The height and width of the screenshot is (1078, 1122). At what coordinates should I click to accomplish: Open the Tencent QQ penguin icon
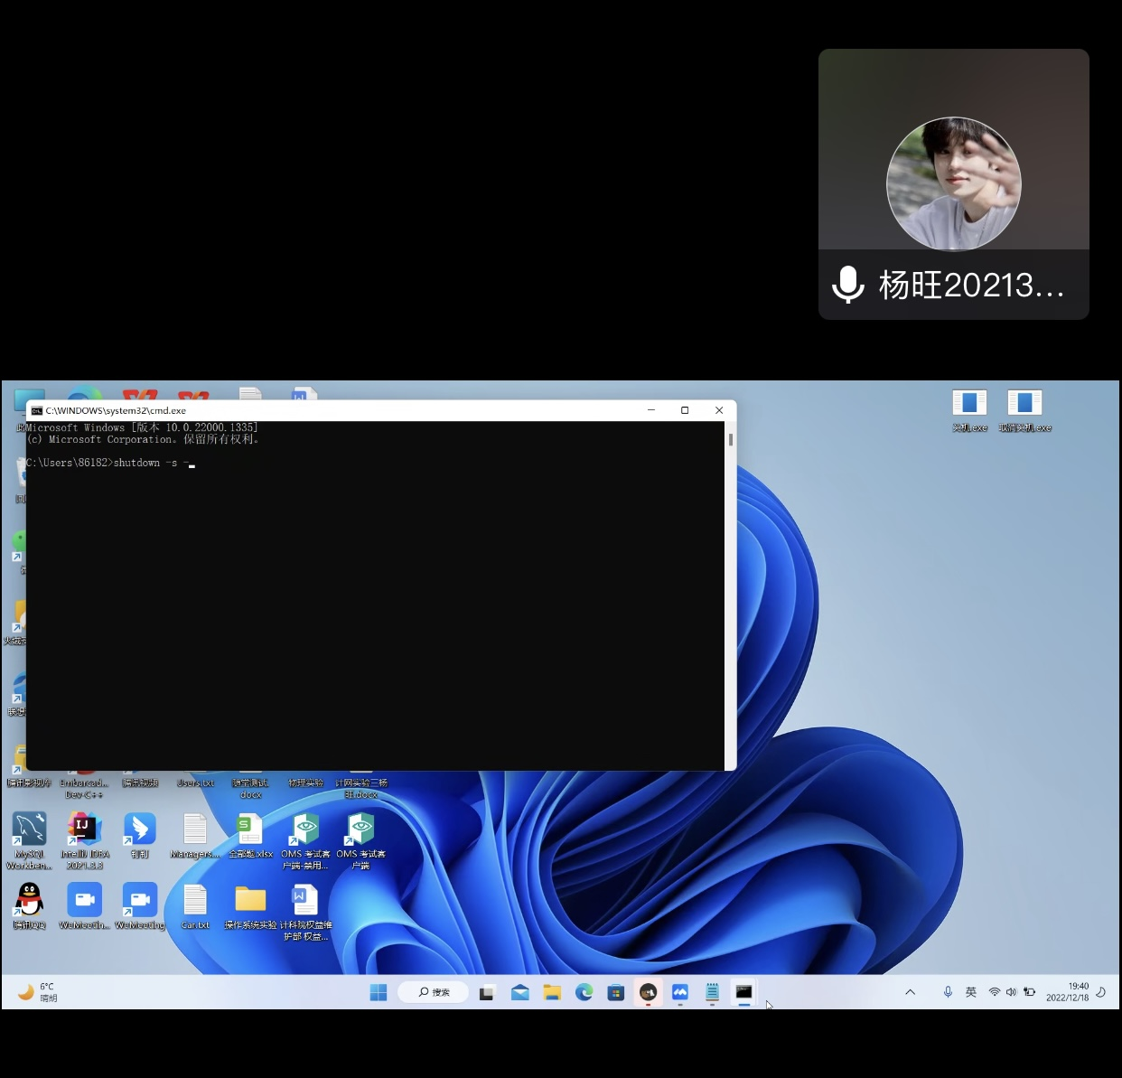pos(29,900)
